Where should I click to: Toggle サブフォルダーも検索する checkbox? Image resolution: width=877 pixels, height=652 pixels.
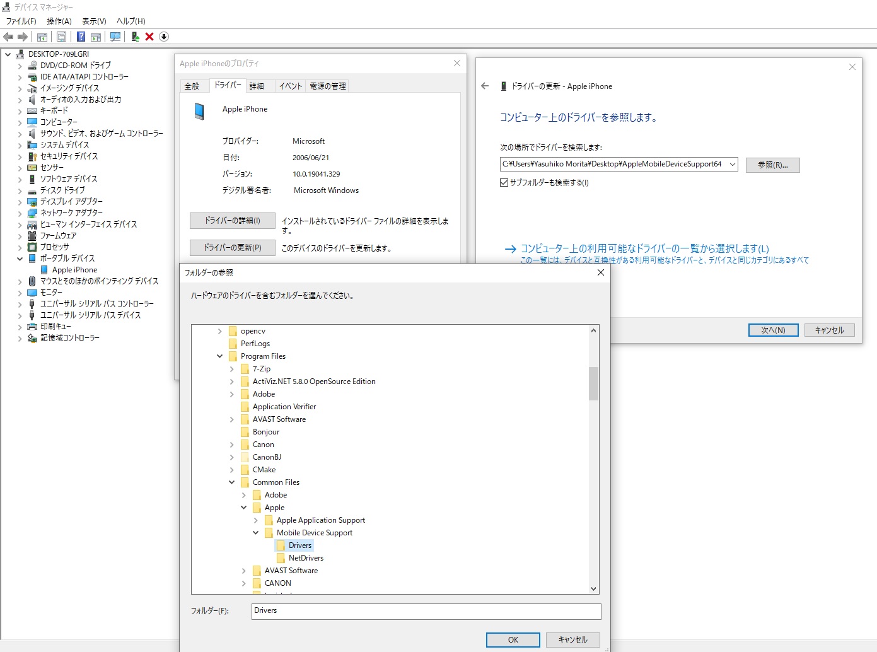pos(504,183)
